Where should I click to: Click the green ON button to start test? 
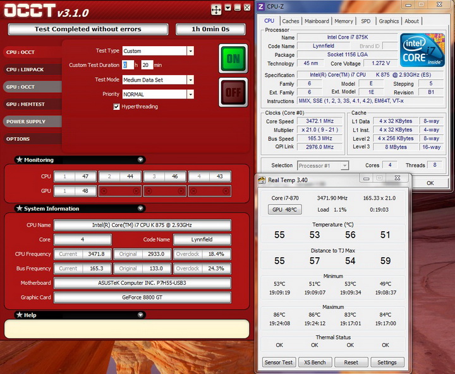click(x=233, y=59)
